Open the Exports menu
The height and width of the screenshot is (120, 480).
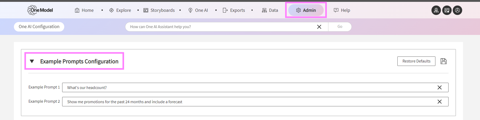pos(234,10)
